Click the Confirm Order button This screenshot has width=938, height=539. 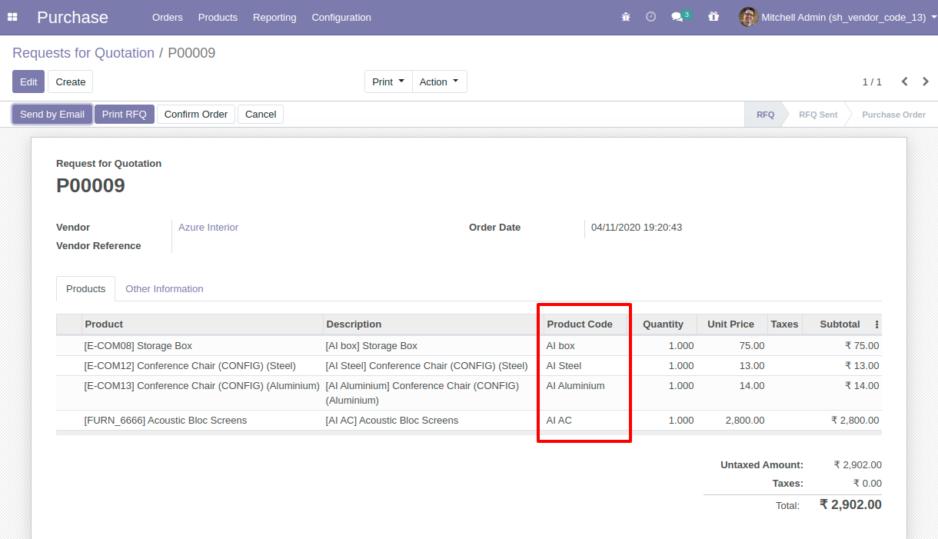pyautogui.click(x=196, y=115)
